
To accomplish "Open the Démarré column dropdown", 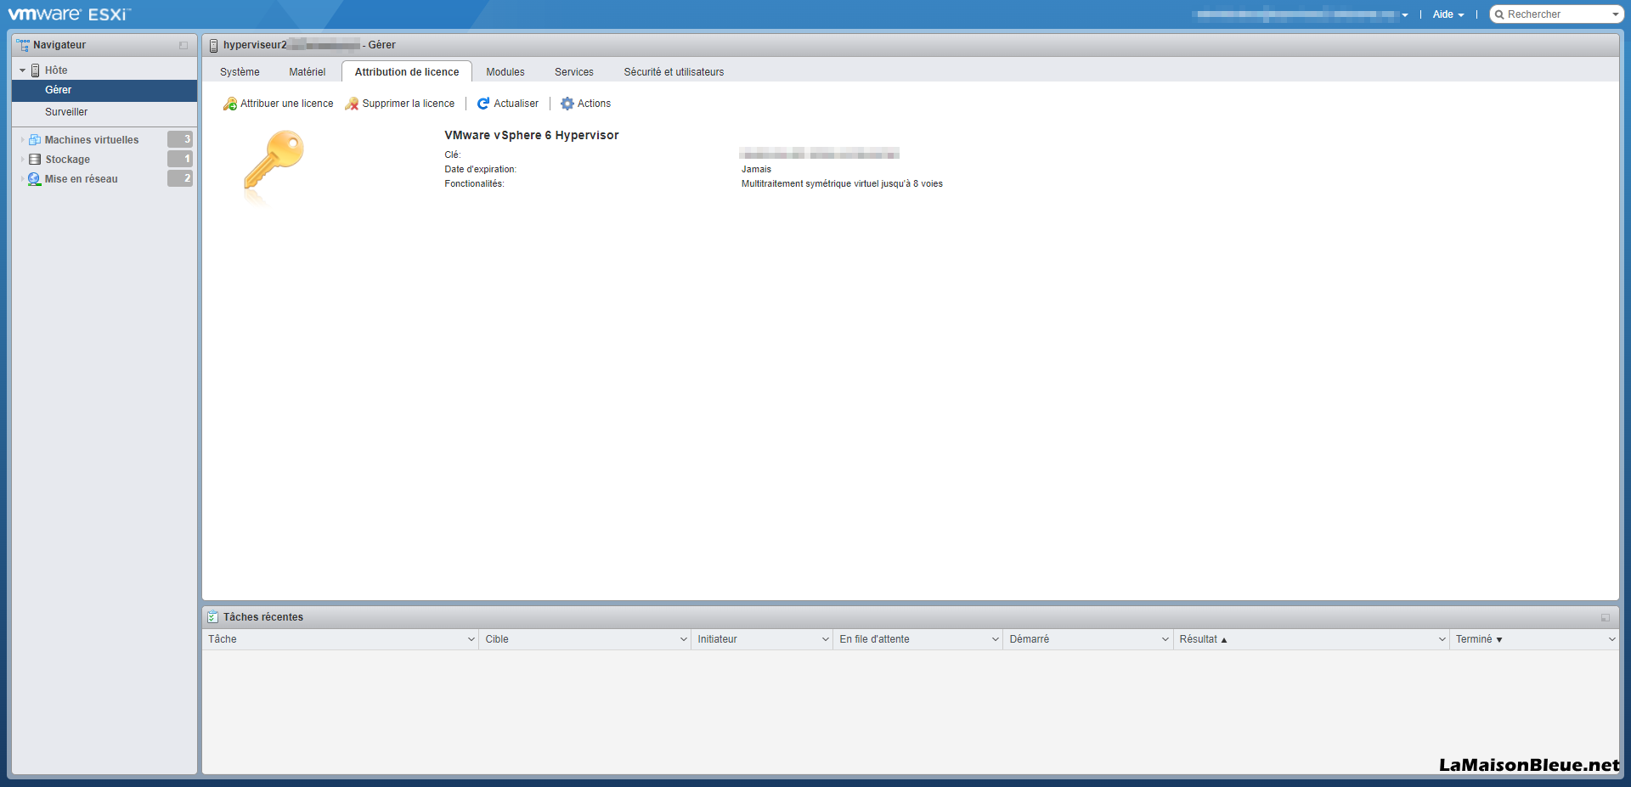I will (1165, 639).
